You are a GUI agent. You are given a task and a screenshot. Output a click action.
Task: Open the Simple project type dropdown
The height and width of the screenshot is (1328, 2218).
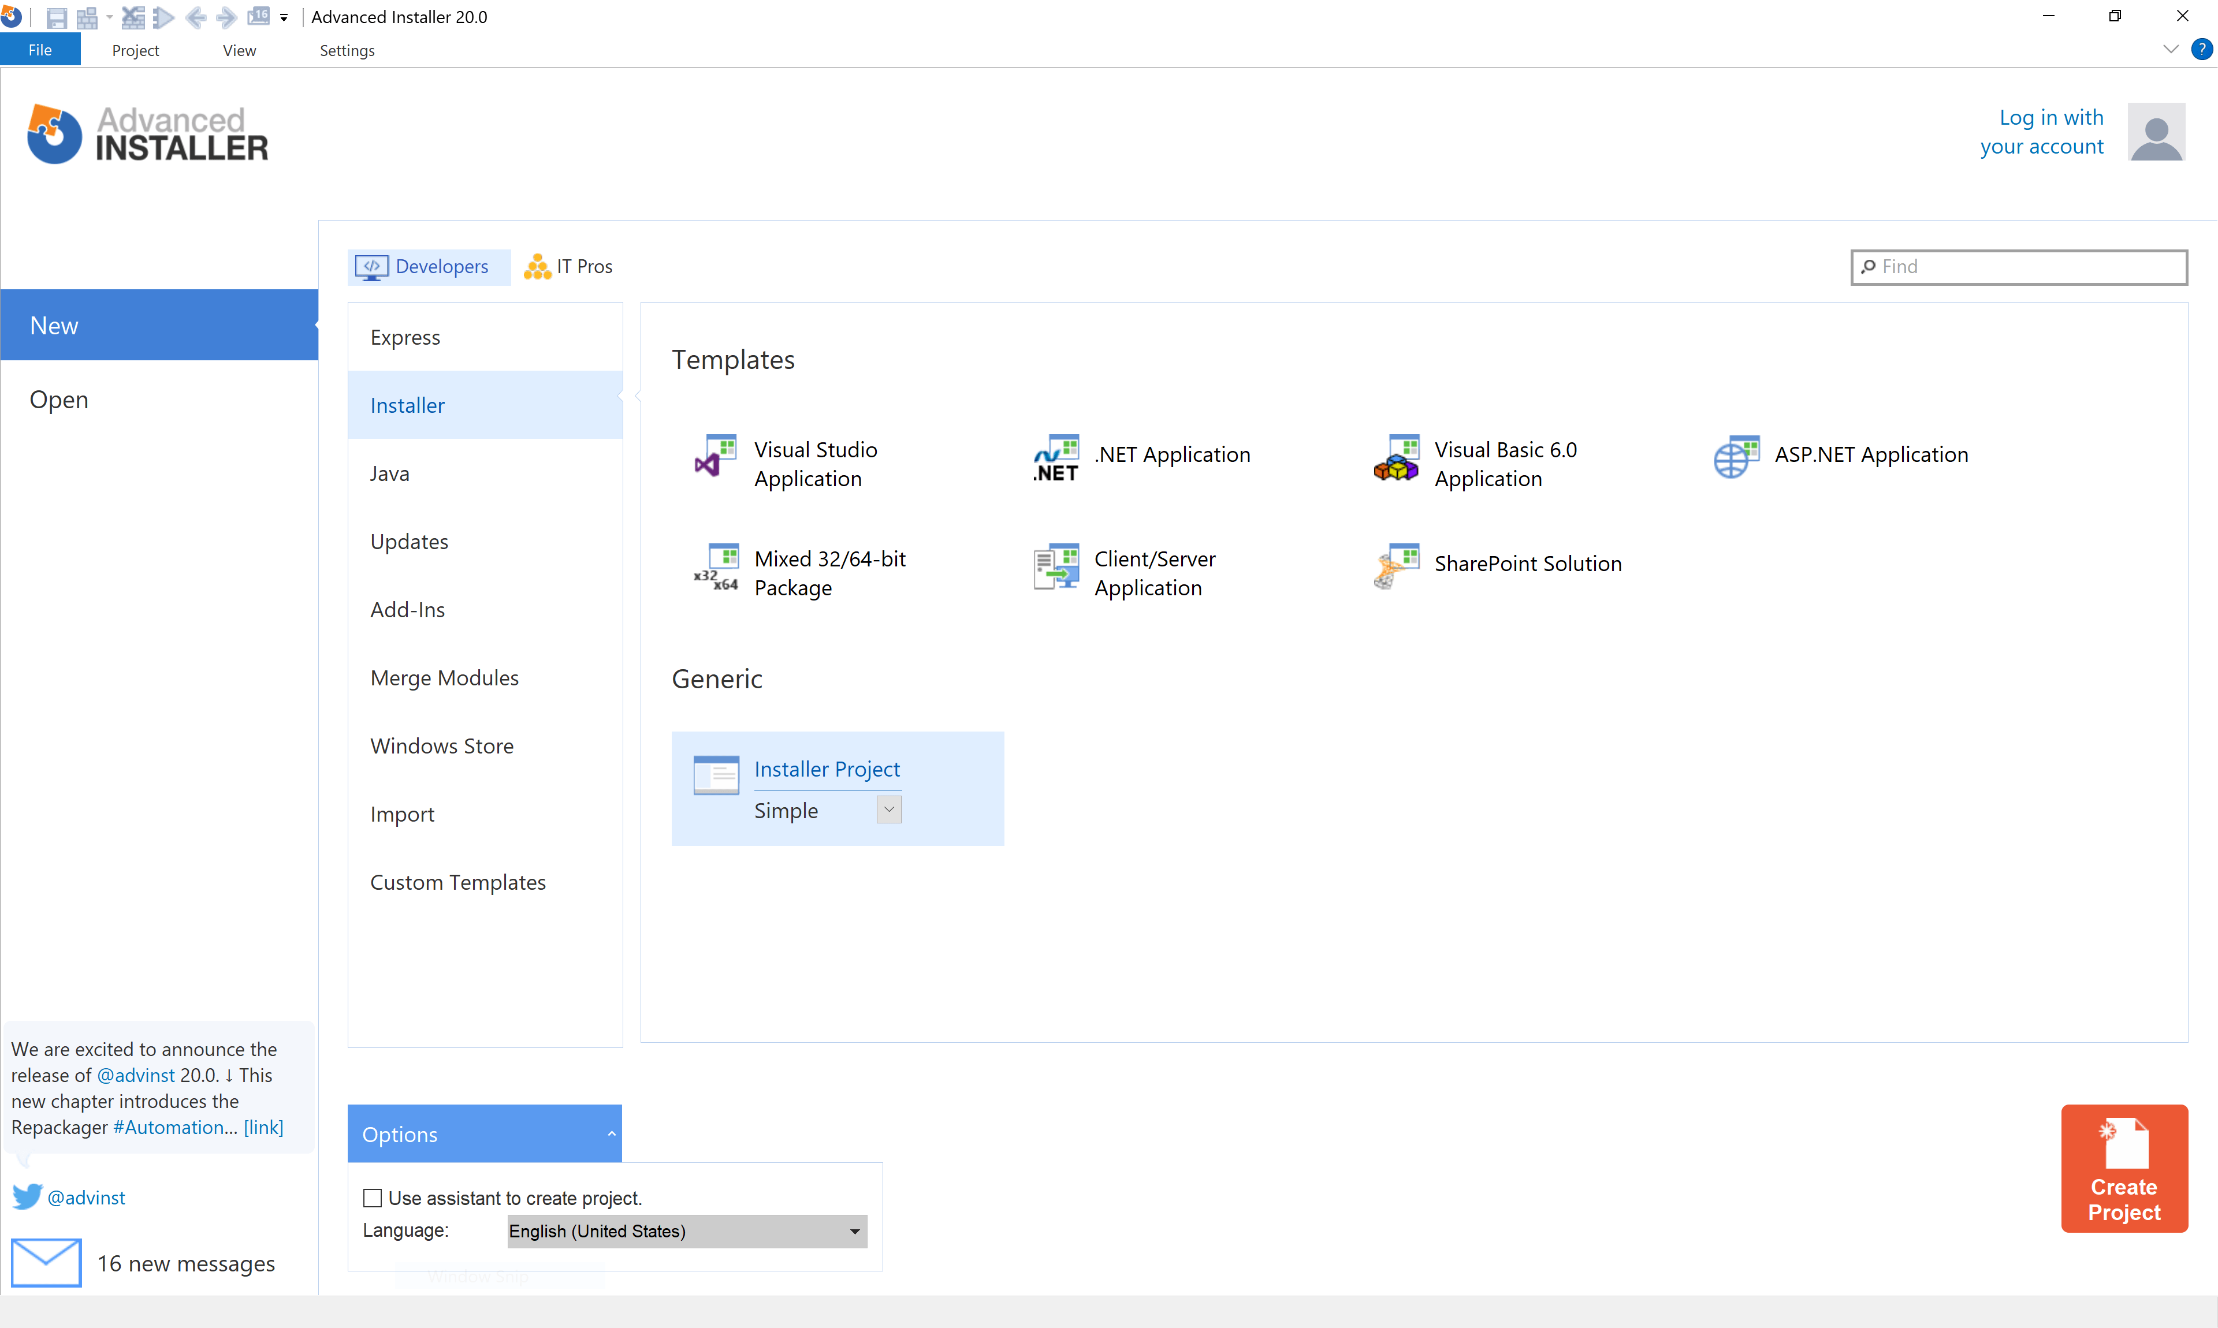point(888,809)
